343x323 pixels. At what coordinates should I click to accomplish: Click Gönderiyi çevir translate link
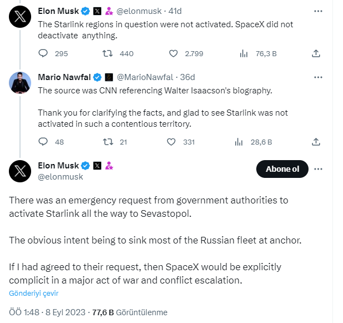(33, 293)
